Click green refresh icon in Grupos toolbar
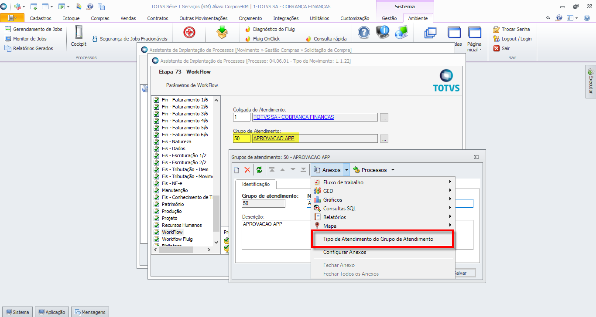The width and height of the screenshot is (596, 317). [x=259, y=170]
